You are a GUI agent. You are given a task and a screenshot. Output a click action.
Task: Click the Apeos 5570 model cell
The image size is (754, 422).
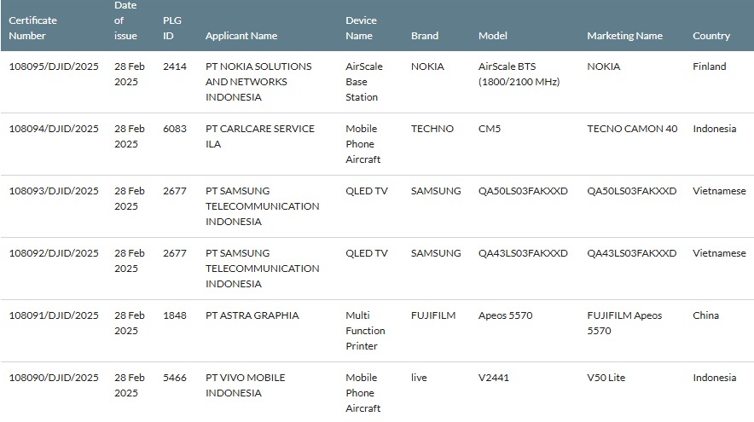[506, 315]
